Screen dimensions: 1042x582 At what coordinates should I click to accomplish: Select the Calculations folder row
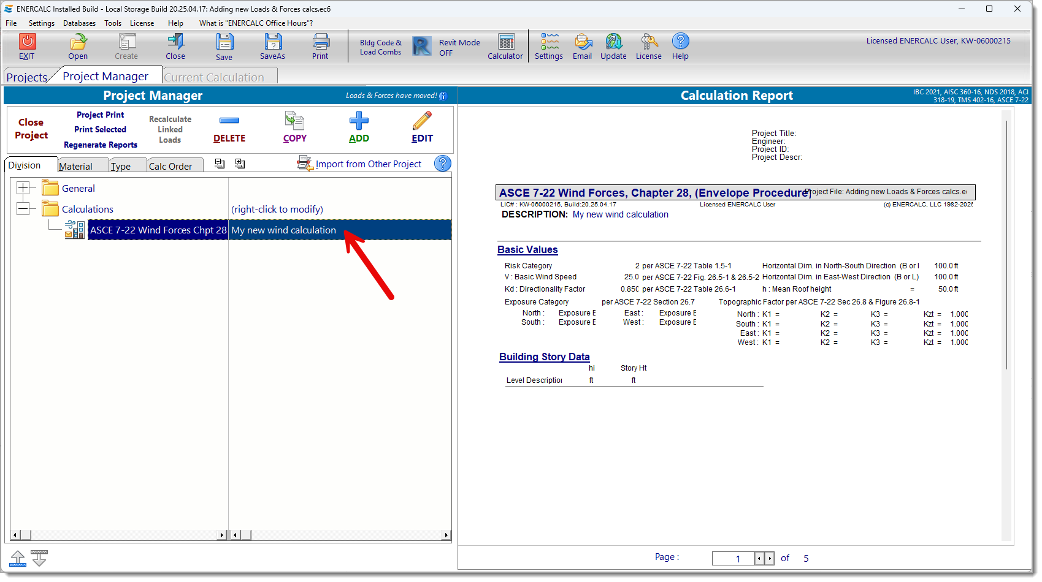click(88, 210)
